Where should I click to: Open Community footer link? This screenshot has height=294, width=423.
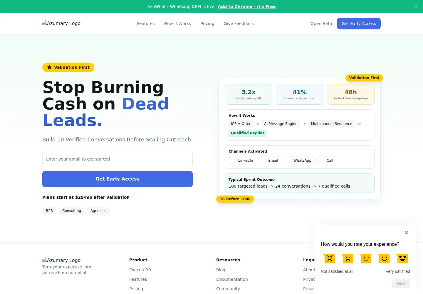(228, 289)
